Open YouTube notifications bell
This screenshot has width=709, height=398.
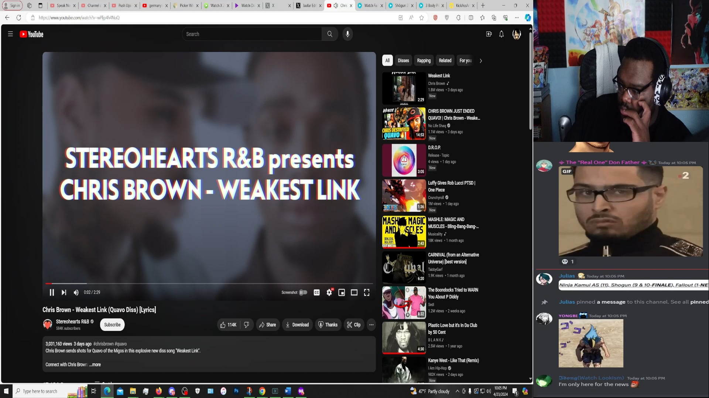(501, 34)
